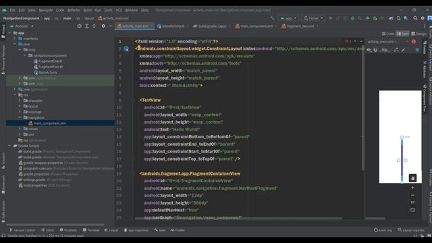432x243 pixels.
Task: Open the device selector dropdown
Action: pos(313,18)
